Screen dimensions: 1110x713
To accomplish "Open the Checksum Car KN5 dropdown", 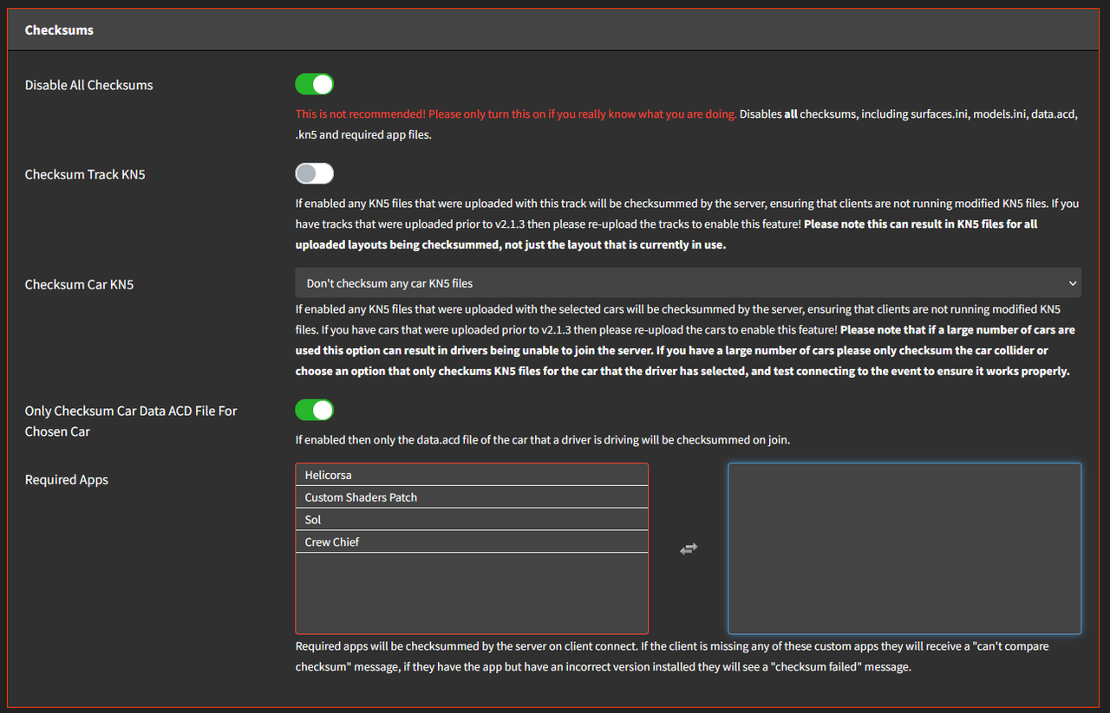I will (688, 282).
